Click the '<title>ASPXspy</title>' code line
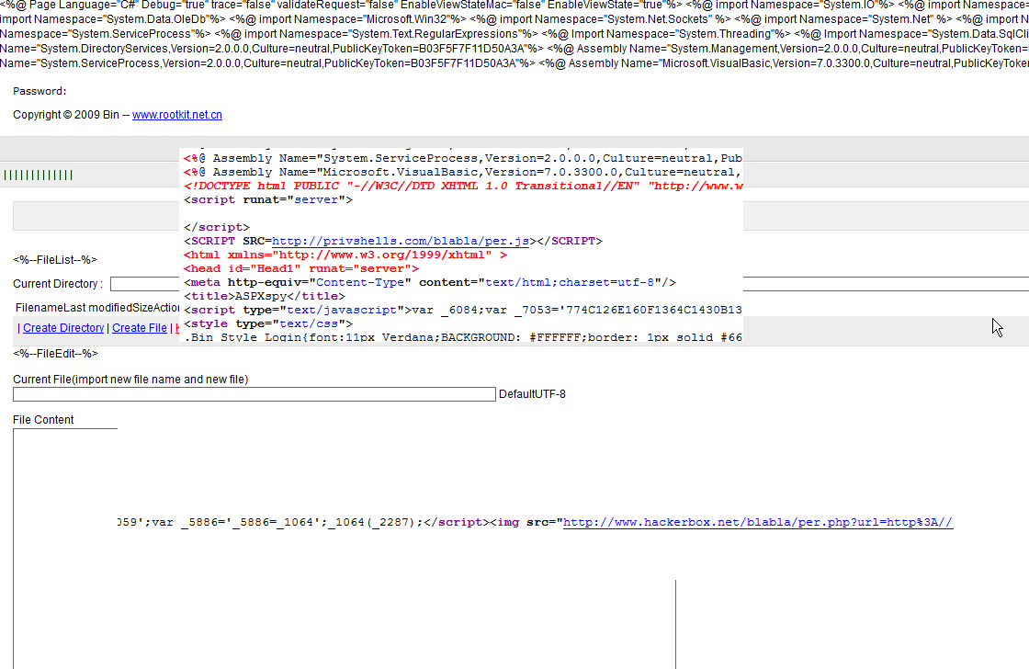1029x669 pixels. (x=265, y=296)
